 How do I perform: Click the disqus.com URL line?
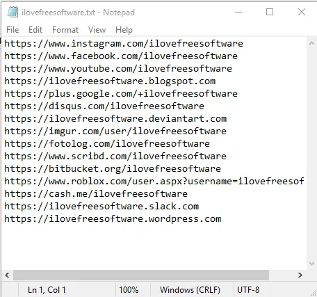(104, 106)
